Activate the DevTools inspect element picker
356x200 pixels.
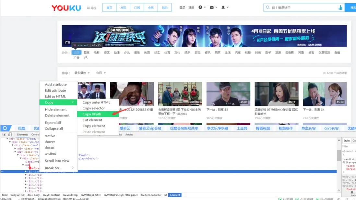(x=4, y=134)
